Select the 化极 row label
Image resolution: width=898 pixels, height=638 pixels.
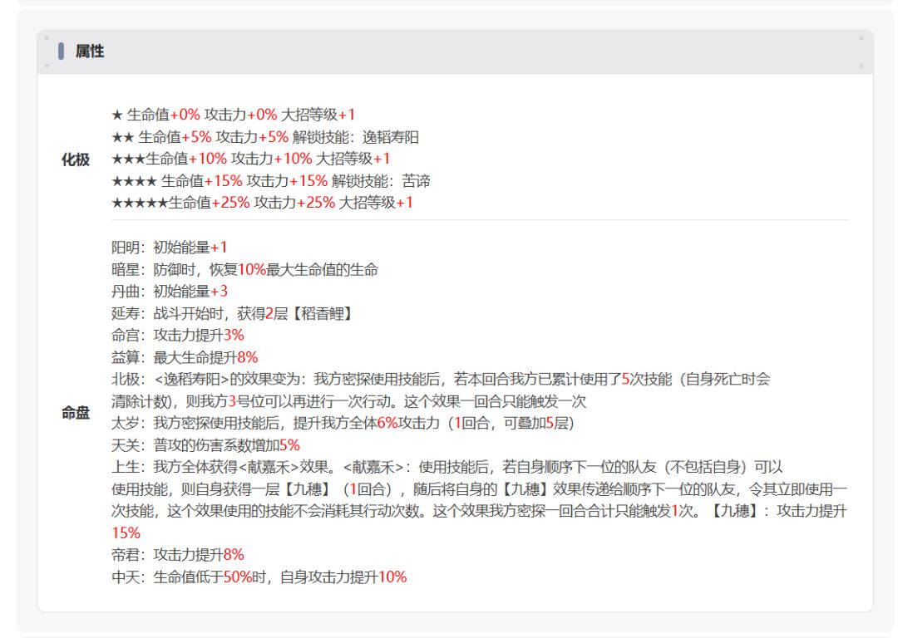pos(76,159)
